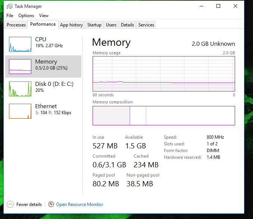The width and height of the screenshot is (253, 219).
Task: Switch to the App history tab
Action: coord(71,25)
